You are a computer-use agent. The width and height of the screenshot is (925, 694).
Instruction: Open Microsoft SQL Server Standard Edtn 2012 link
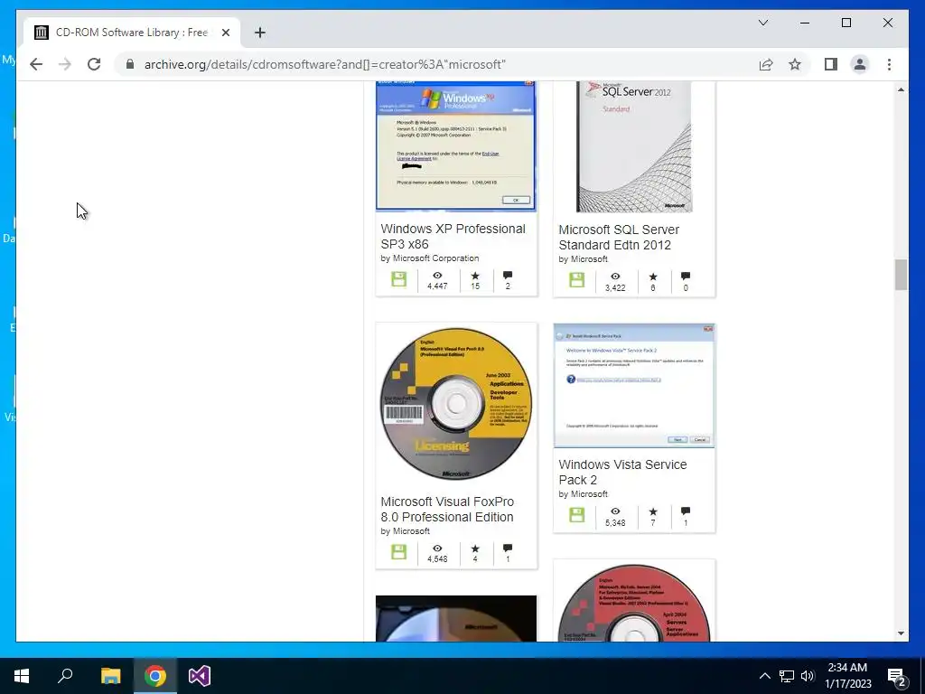619,238
